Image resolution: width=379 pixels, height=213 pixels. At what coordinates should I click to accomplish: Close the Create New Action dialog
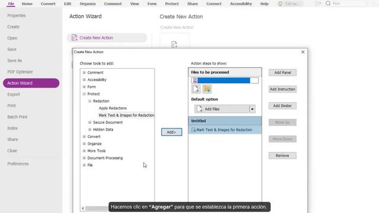point(303,52)
